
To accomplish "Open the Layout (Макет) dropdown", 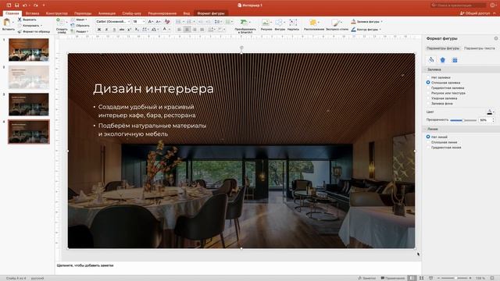I will click(79, 20).
